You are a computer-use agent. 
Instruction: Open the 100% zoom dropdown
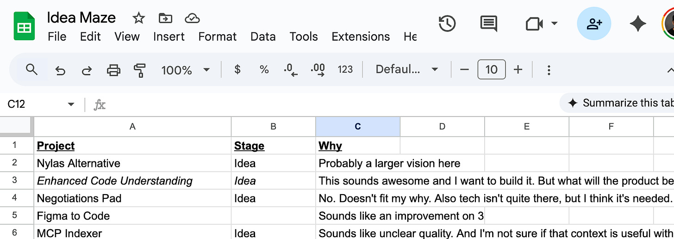click(x=185, y=70)
